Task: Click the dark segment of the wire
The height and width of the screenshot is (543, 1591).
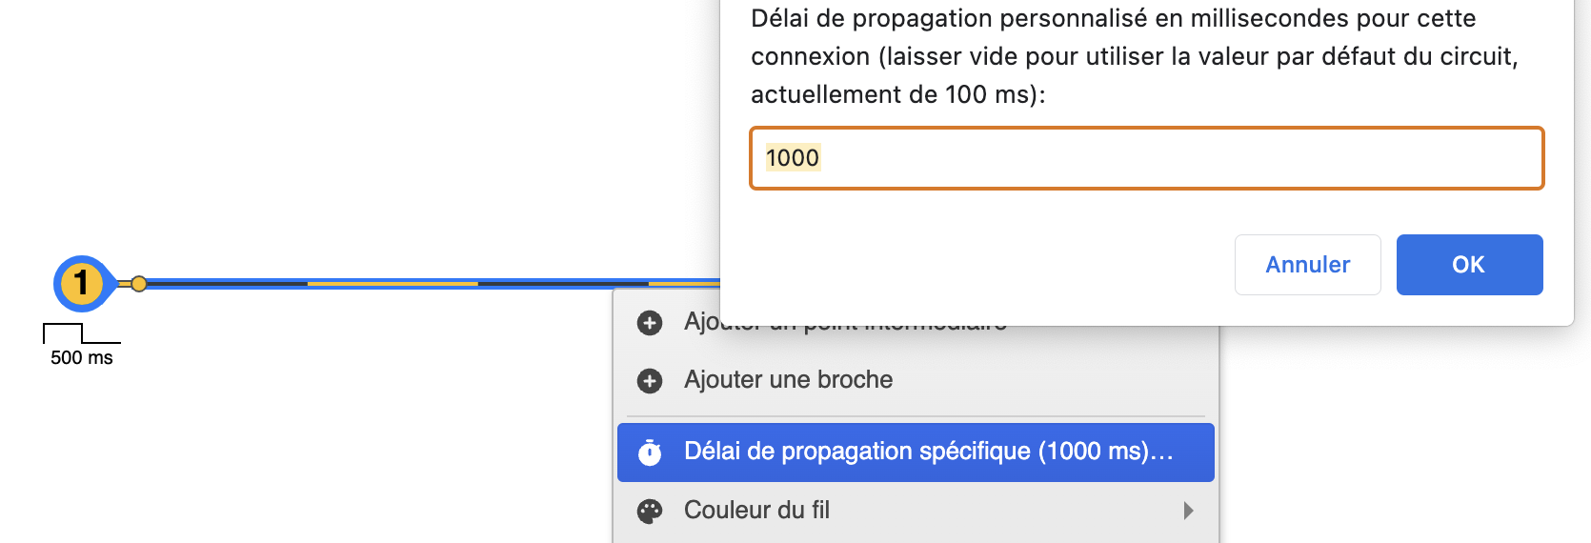Action: [562, 284]
